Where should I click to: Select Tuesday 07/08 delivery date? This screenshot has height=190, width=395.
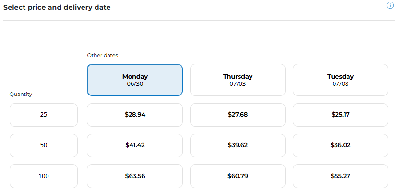point(340,80)
